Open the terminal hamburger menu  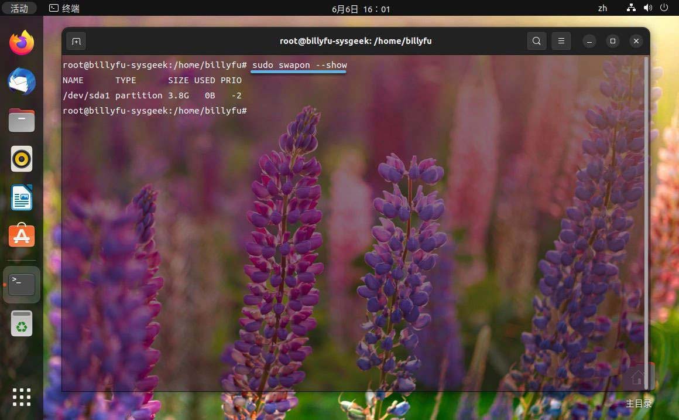(x=561, y=41)
